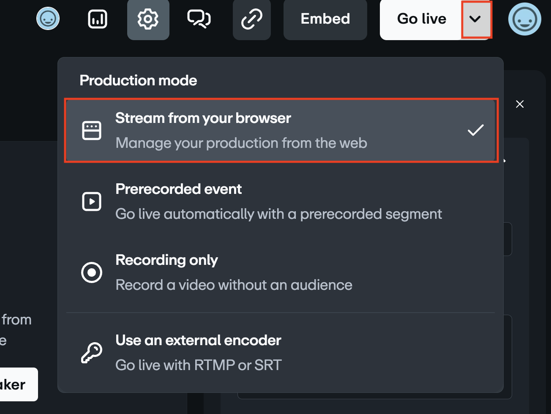This screenshot has width=551, height=414.
Task: Click the smiley avatar in top left
Action: coord(48,19)
